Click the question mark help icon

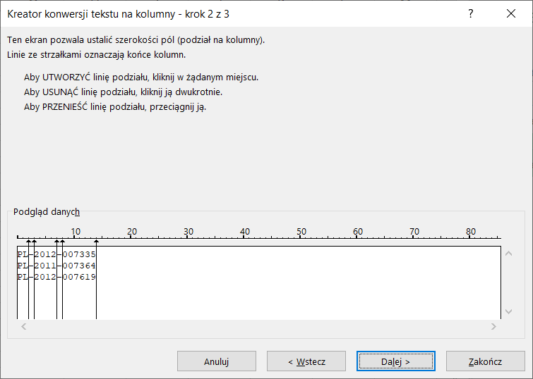click(x=471, y=13)
